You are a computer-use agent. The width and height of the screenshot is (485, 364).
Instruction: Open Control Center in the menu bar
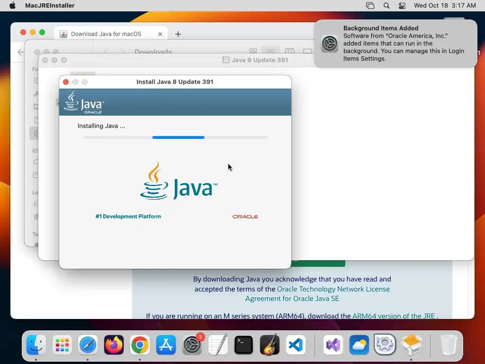coord(402,6)
